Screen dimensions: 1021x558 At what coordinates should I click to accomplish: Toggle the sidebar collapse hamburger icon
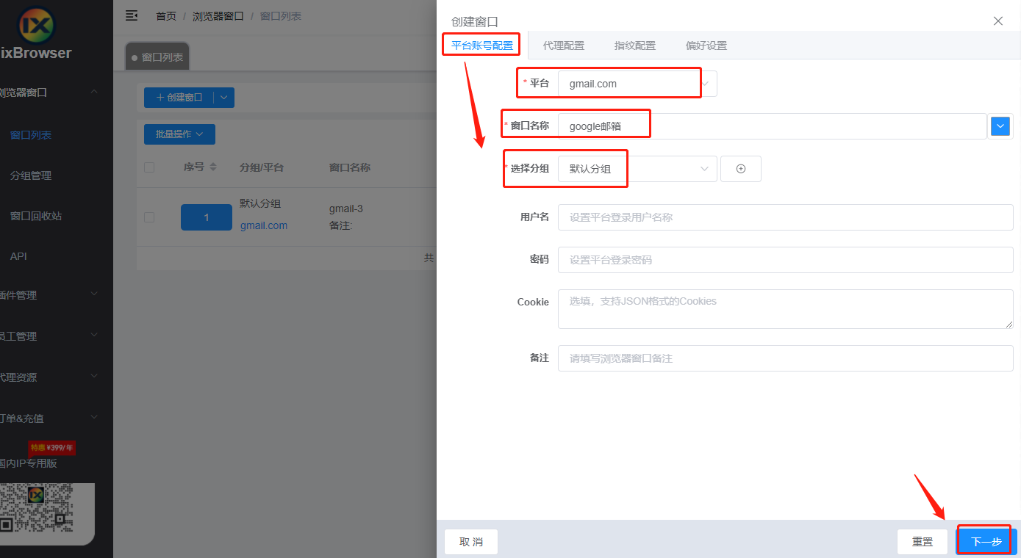pos(132,15)
